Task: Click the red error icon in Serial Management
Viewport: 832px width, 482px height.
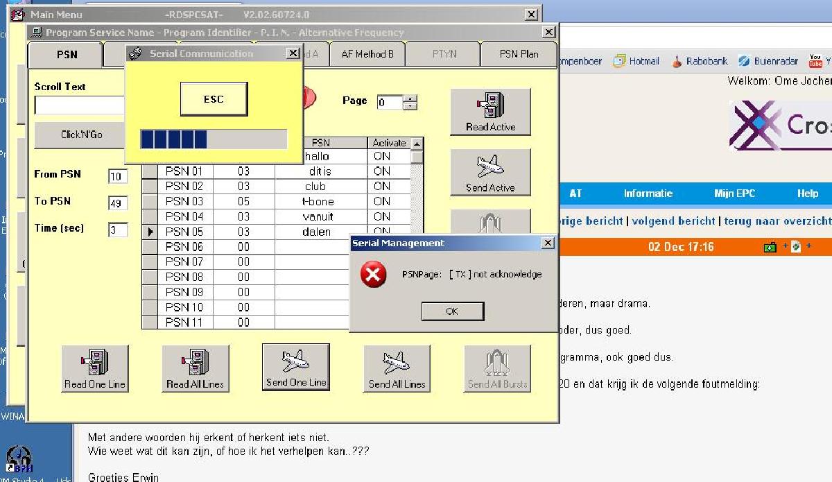Action: tap(374, 275)
